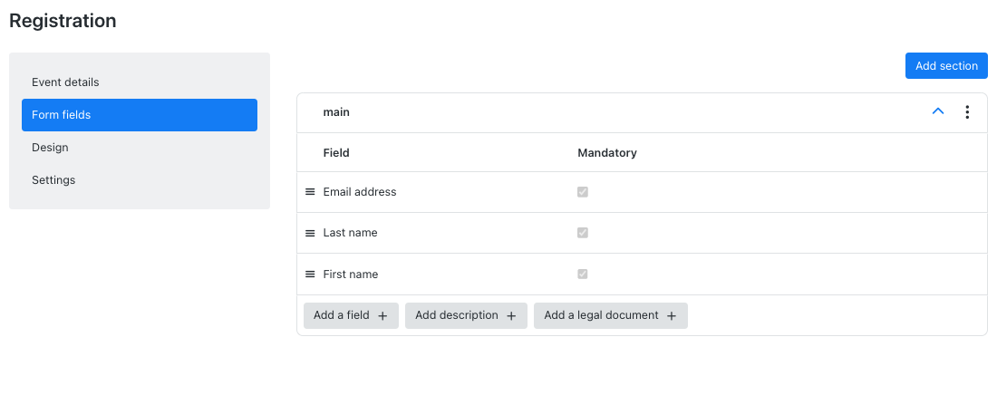Click the Add description button

[x=466, y=315]
